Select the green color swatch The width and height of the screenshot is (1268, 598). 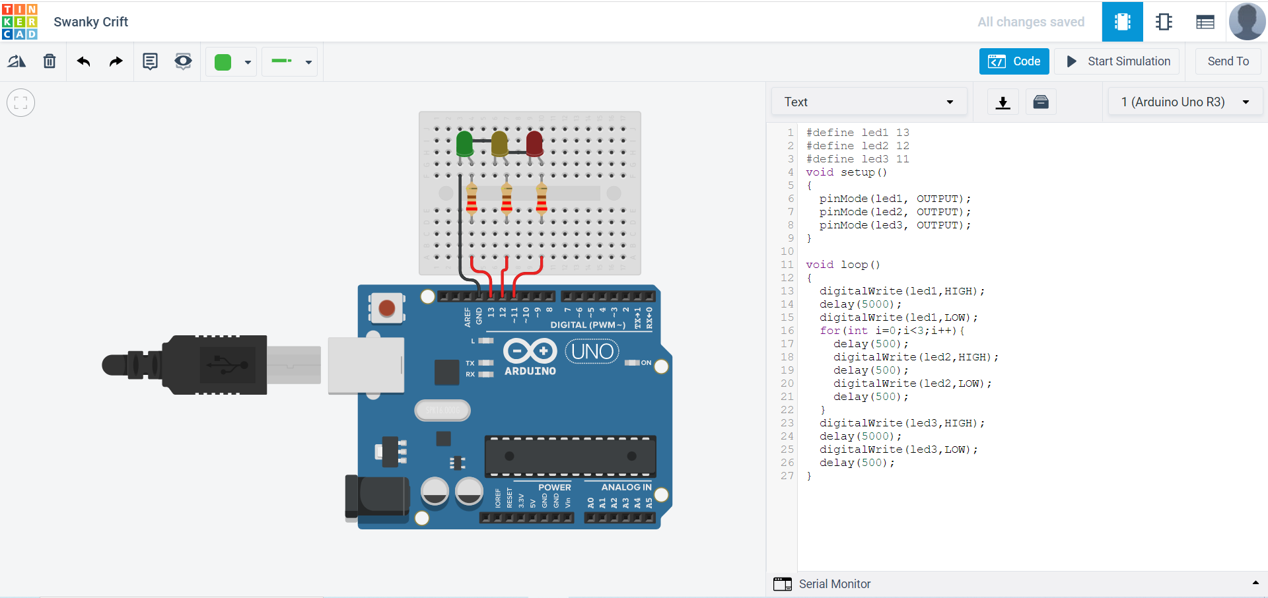click(x=223, y=61)
